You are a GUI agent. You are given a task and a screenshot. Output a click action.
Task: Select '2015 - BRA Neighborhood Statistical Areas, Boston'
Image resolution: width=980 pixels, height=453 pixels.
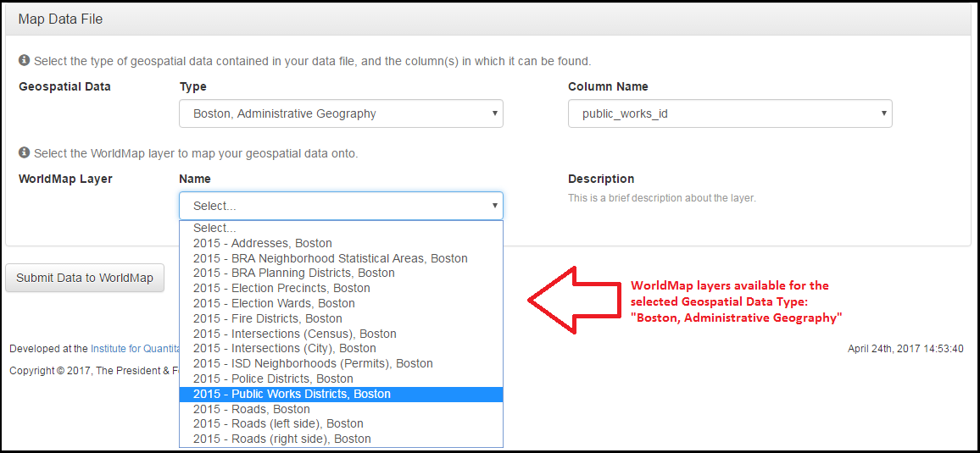coord(330,258)
